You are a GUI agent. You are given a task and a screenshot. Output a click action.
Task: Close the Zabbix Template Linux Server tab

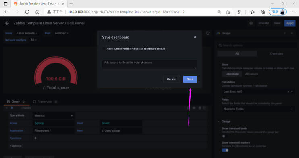pyautogui.click(x=63, y=4)
